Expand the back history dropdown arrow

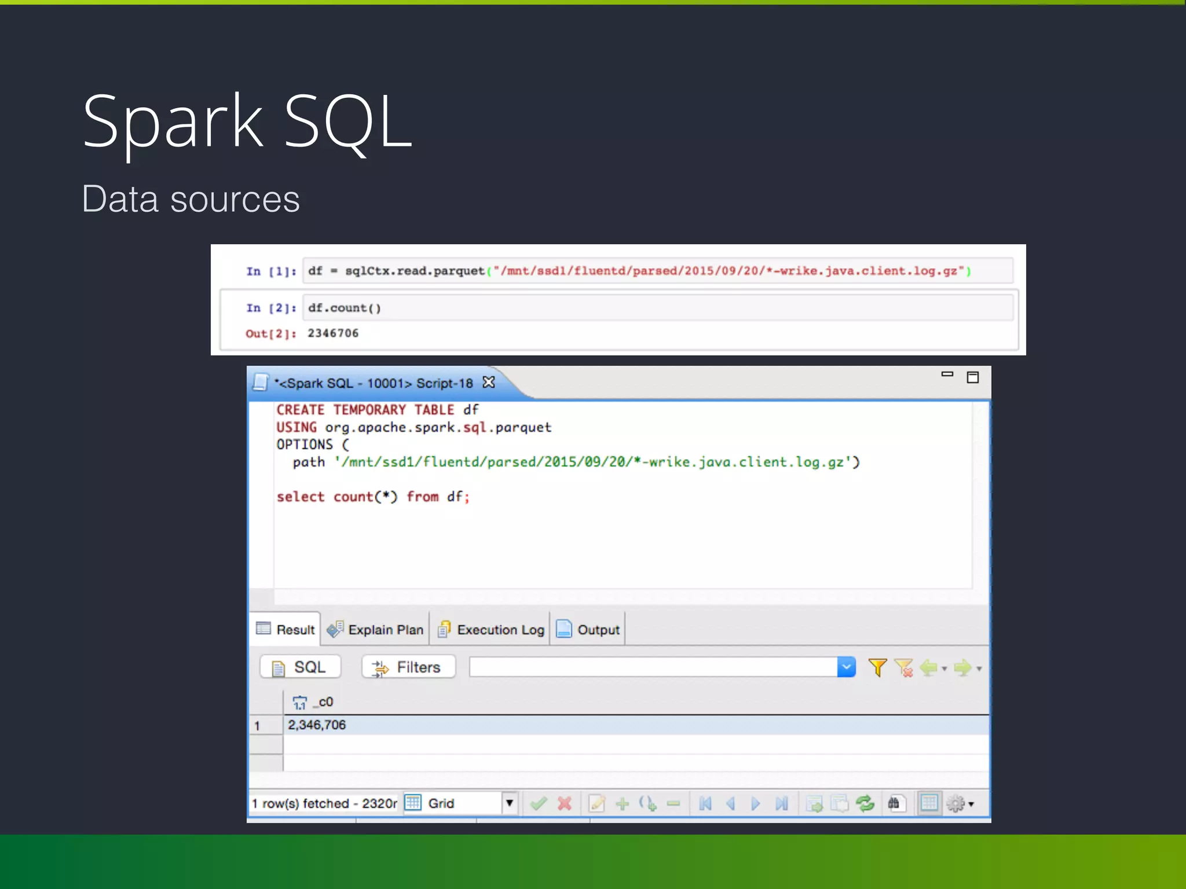(945, 668)
